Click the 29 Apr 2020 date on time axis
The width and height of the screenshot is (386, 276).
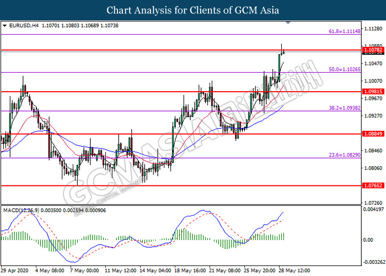pyautogui.click(x=14, y=270)
